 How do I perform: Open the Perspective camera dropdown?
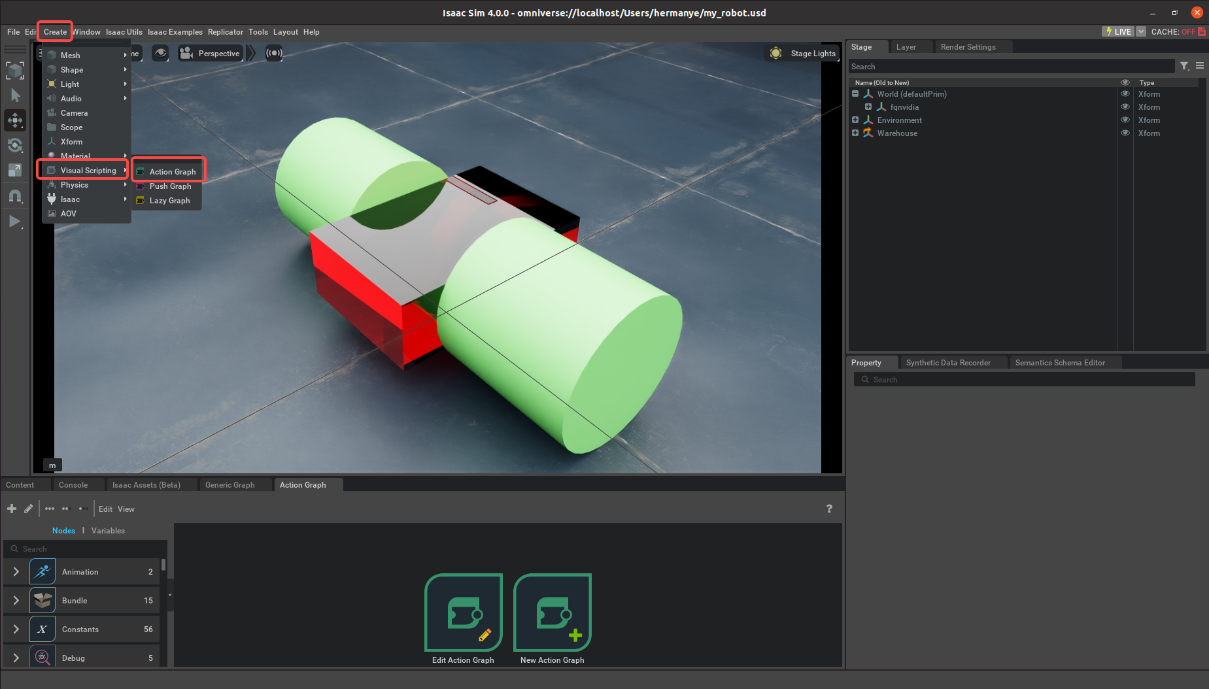point(211,54)
